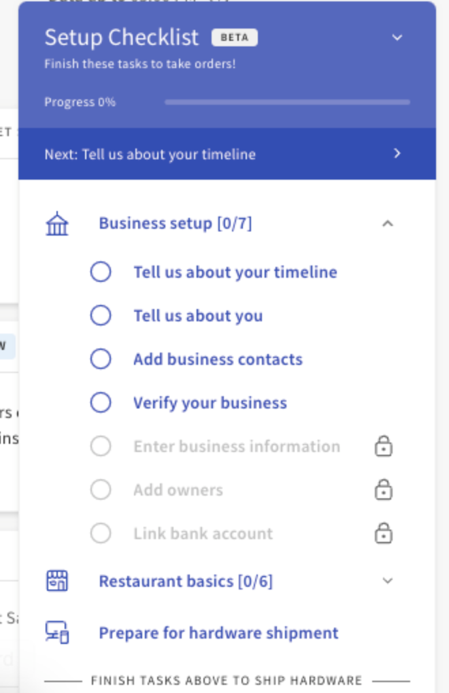Check the circle beside Verify your business
Image resolution: width=449 pixels, height=693 pixels.
(101, 402)
